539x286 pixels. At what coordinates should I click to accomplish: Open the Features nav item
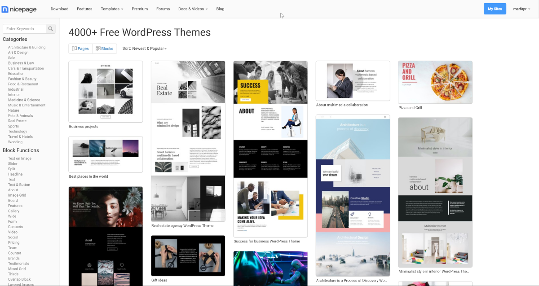coord(84,9)
